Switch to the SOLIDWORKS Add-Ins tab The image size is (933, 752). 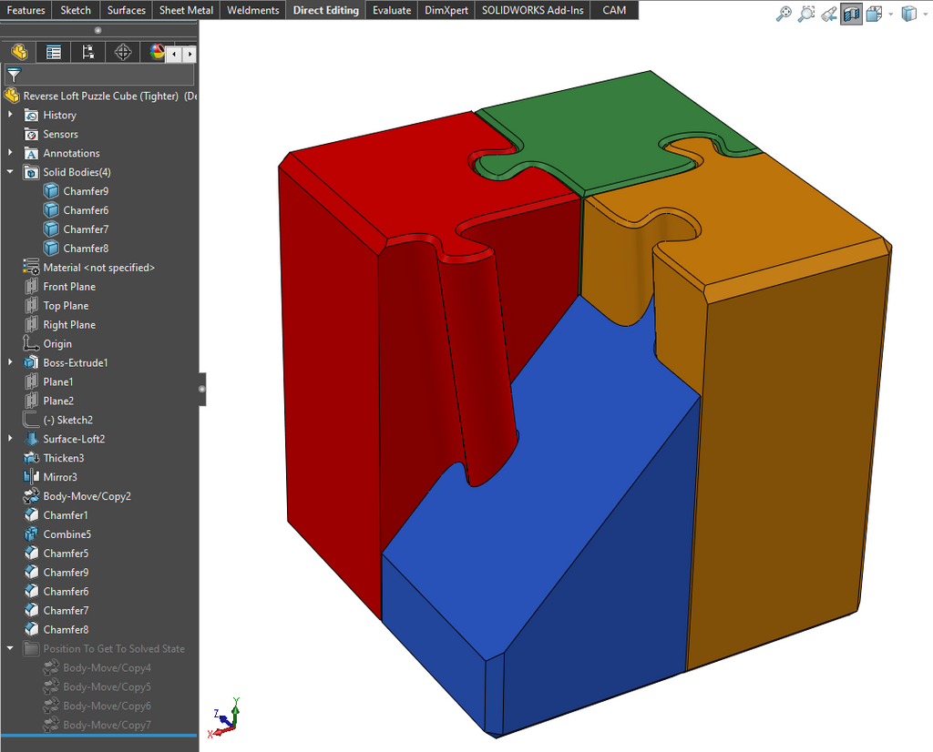[532, 10]
